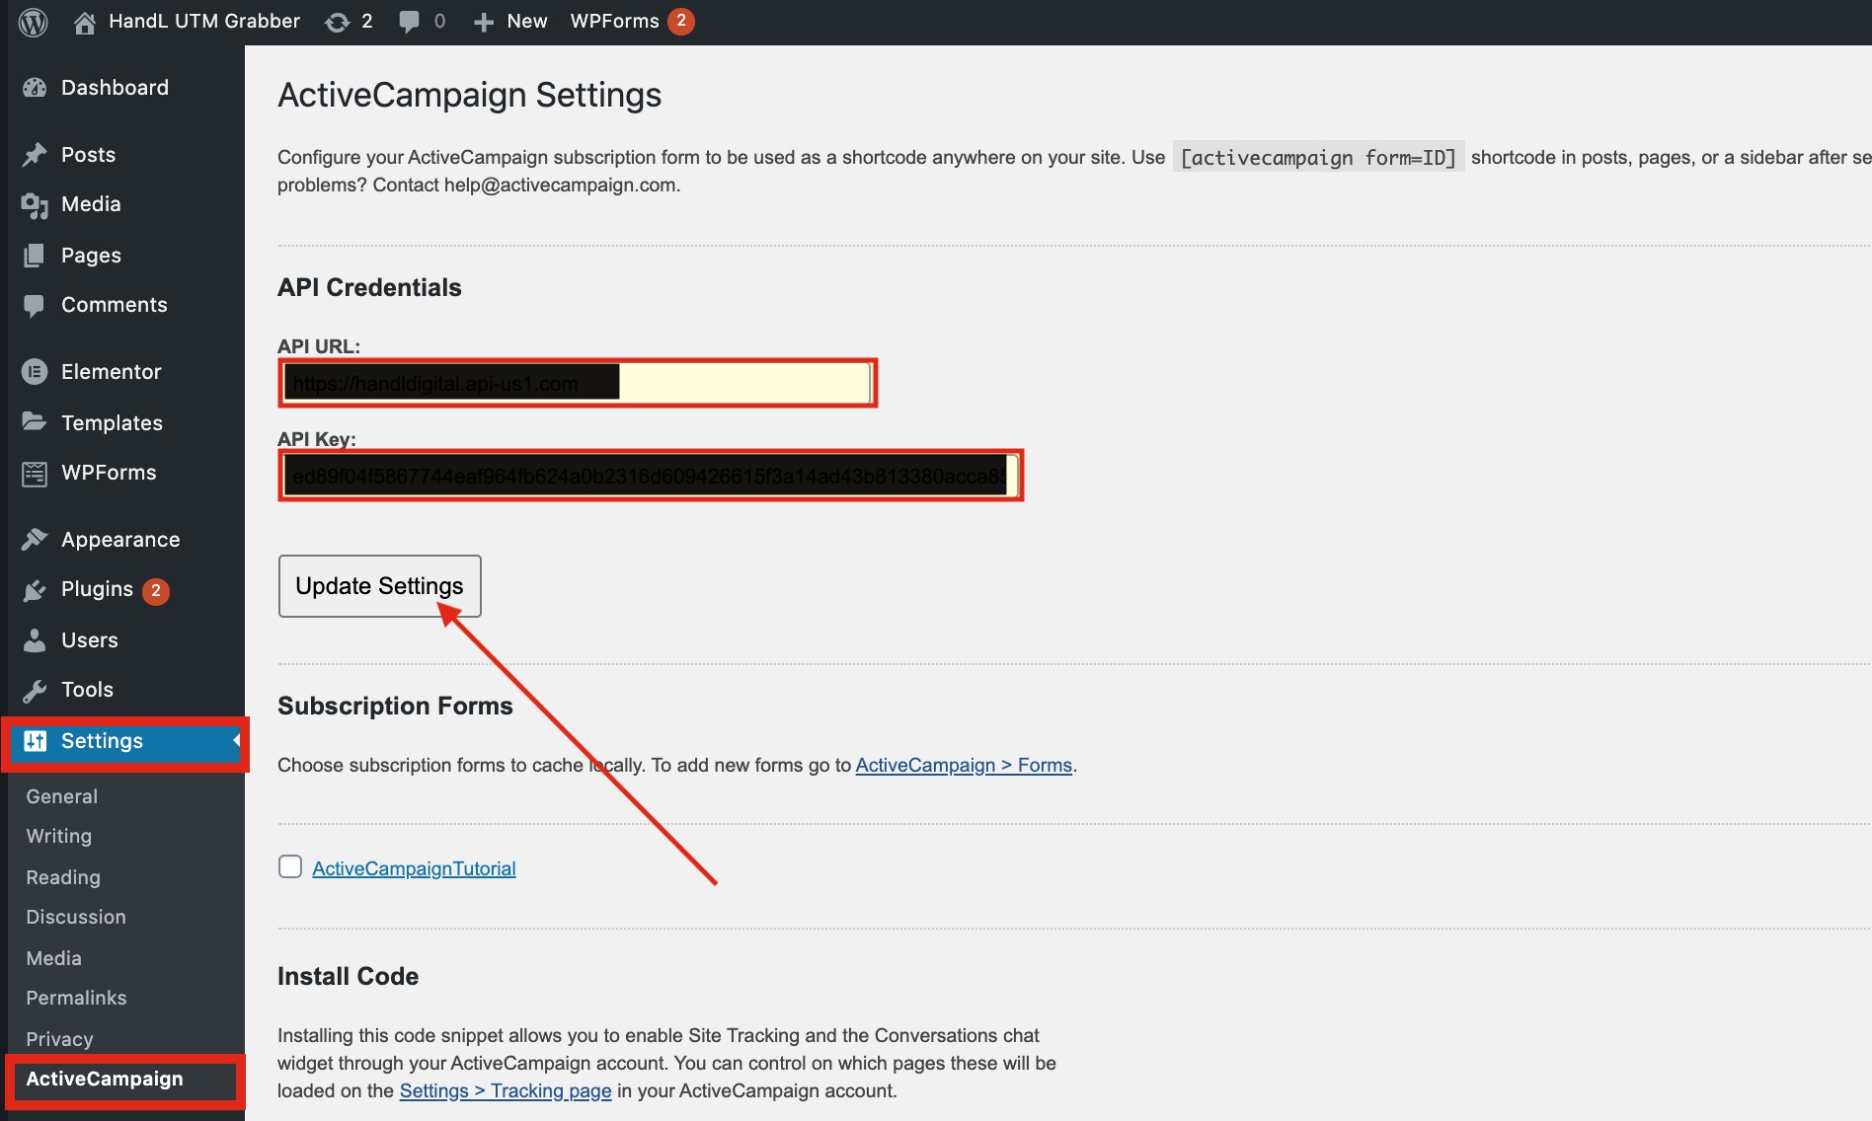Open the site home icon
The image size is (1872, 1121).
[x=85, y=22]
